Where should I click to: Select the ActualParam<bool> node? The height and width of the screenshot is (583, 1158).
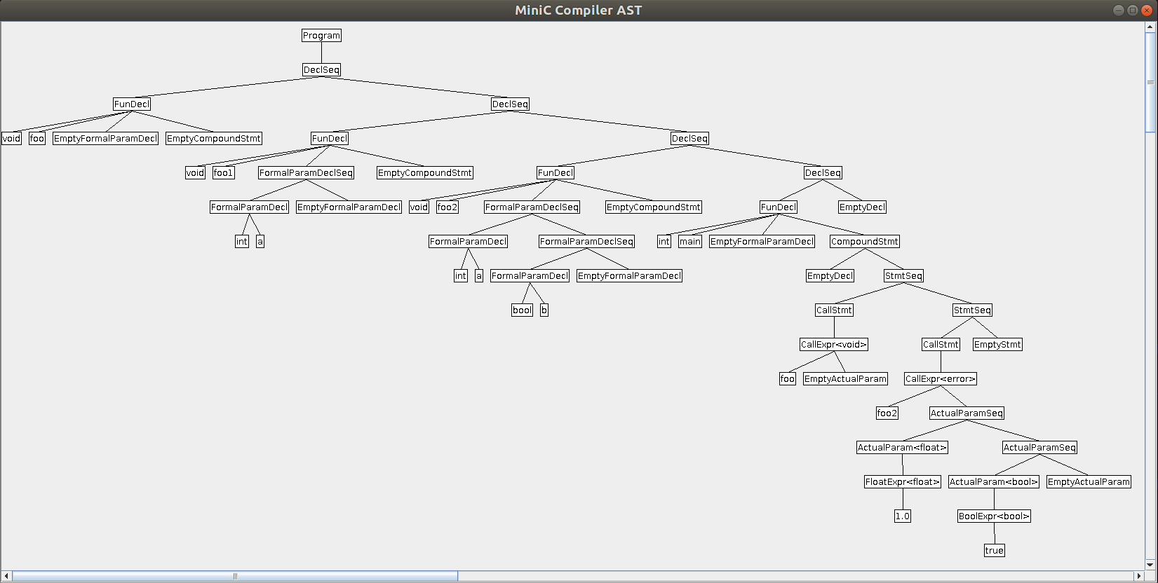tap(993, 482)
